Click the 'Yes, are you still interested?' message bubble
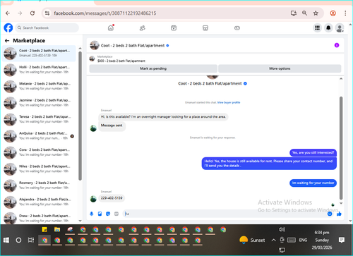Viewport: 353px width, 256px height. (x=313, y=152)
